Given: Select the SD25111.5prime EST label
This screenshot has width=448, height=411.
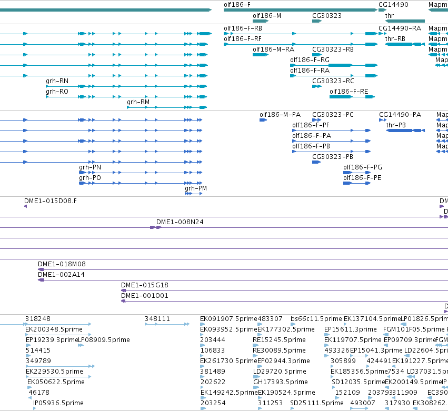Looking at the screenshot, I should coord(317,403).
